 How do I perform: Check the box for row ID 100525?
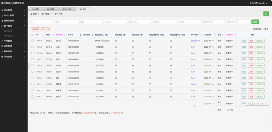pos(32,72)
